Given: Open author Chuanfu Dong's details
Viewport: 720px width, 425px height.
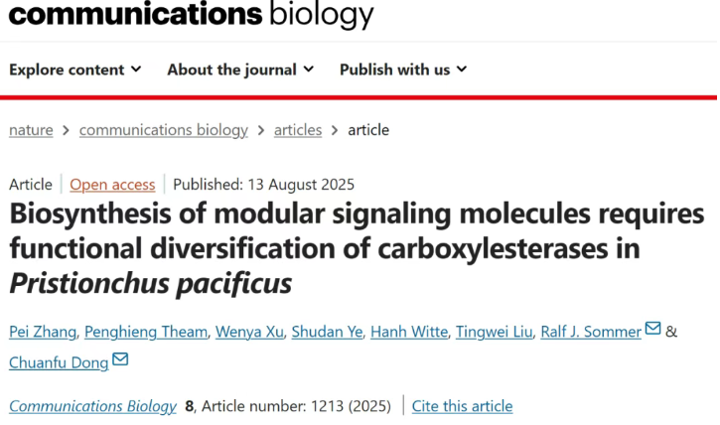Looking at the screenshot, I should tap(59, 362).
